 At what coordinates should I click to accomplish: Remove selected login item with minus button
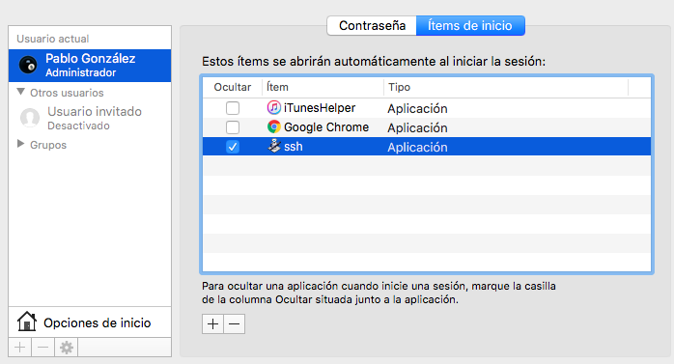pyautogui.click(x=235, y=324)
